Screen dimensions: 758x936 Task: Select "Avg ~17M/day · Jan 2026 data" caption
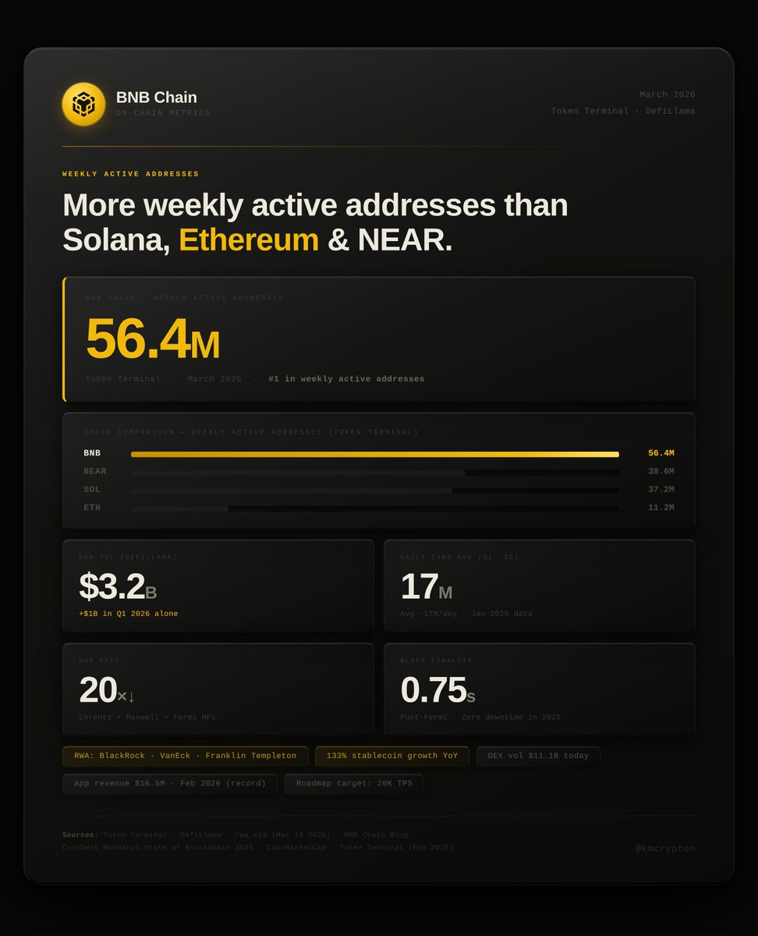tap(466, 614)
